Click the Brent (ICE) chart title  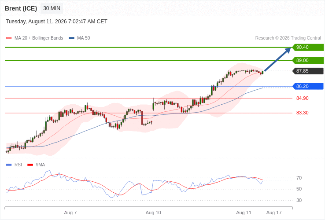(x=21, y=8)
